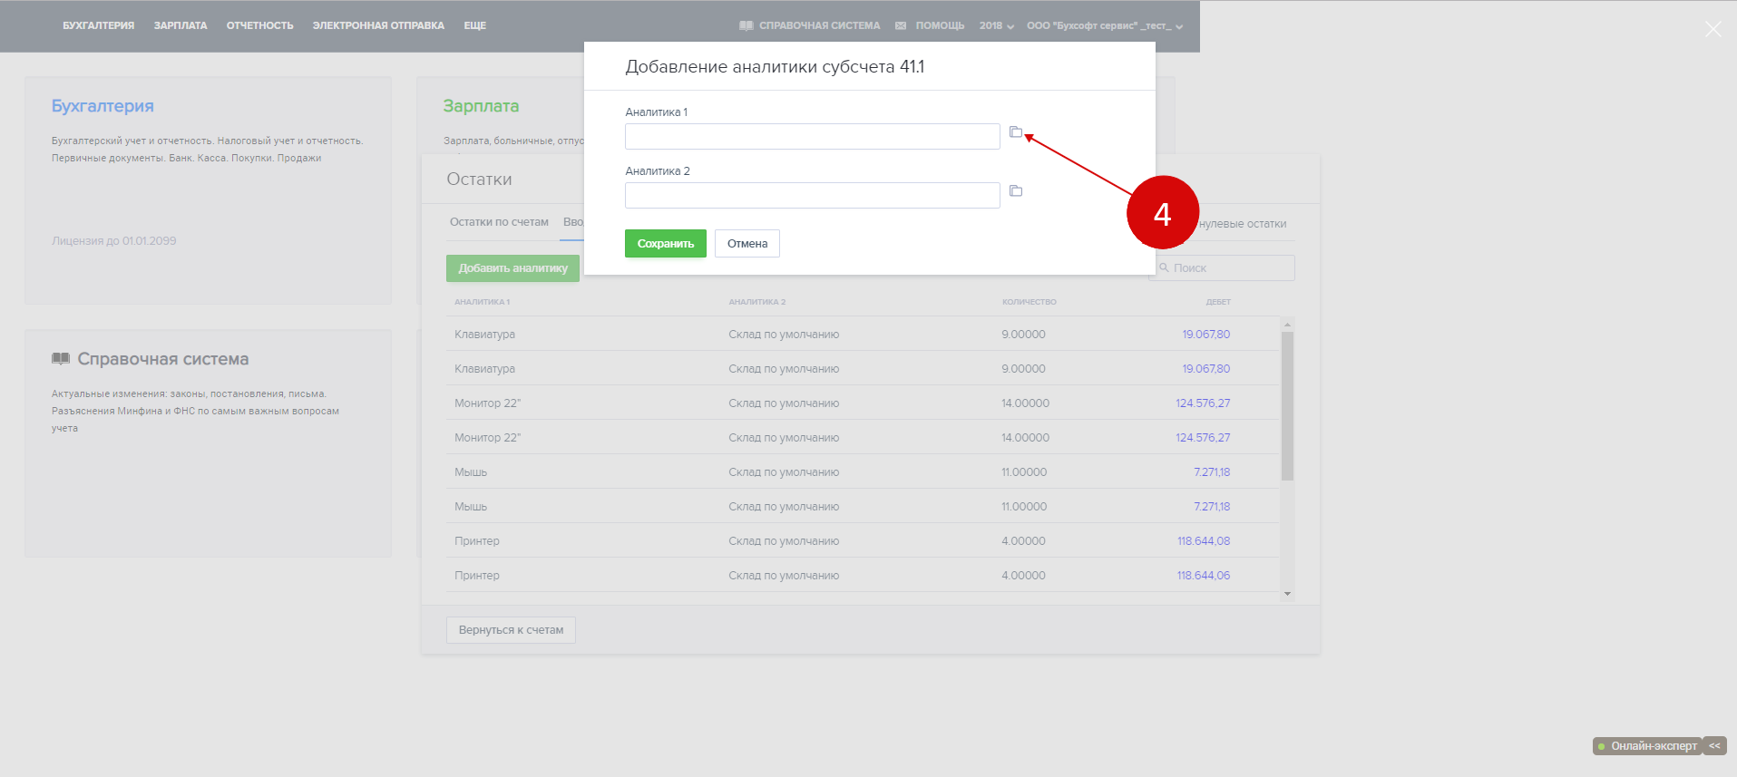Click the Монитор 22" debit 124.576,27 first row
The width and height of the screenshot is (1737, 777).
[1203, 403]
